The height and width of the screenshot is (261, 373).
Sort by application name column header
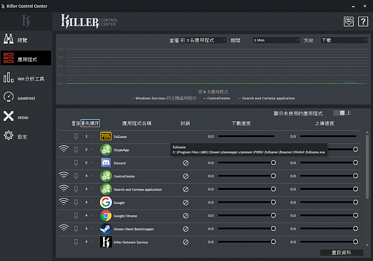pyautogui.click(x=137, y=123)
